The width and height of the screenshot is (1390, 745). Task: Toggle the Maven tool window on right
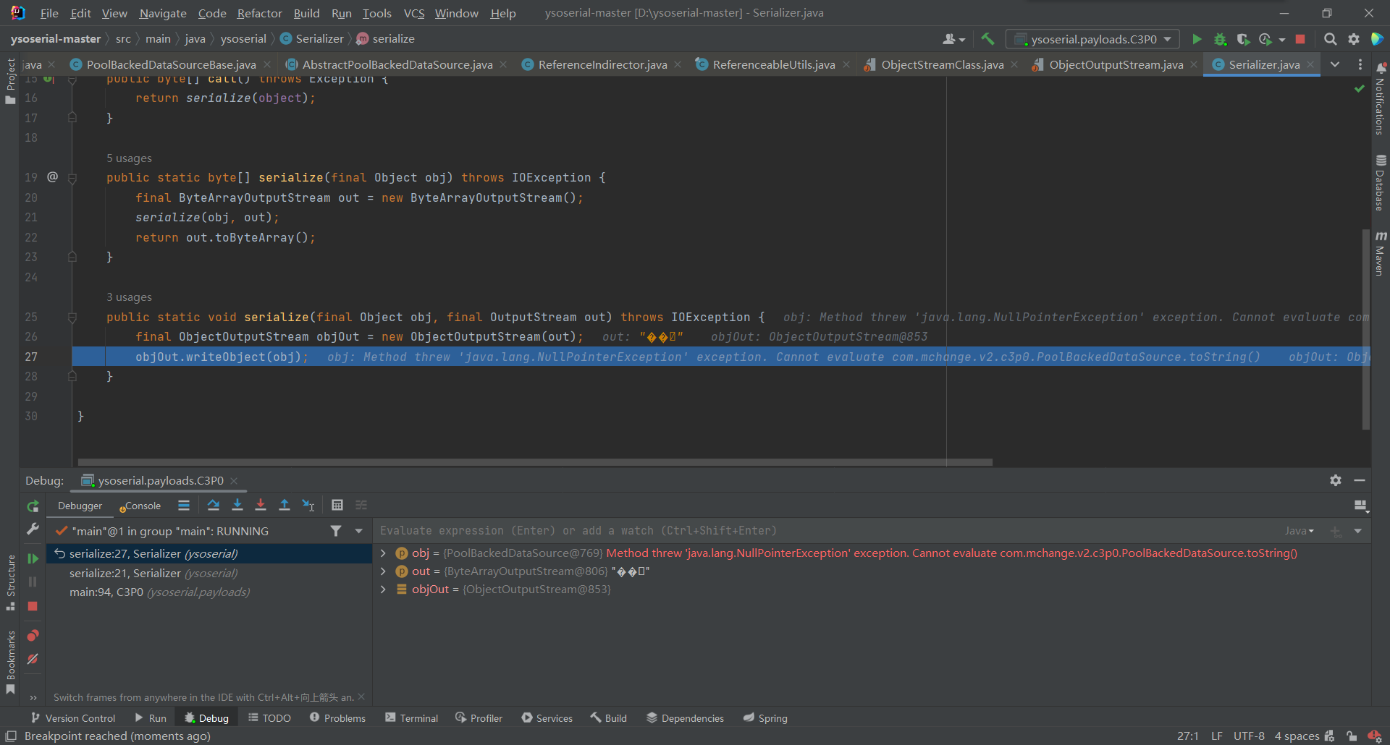pos(1381,253)
